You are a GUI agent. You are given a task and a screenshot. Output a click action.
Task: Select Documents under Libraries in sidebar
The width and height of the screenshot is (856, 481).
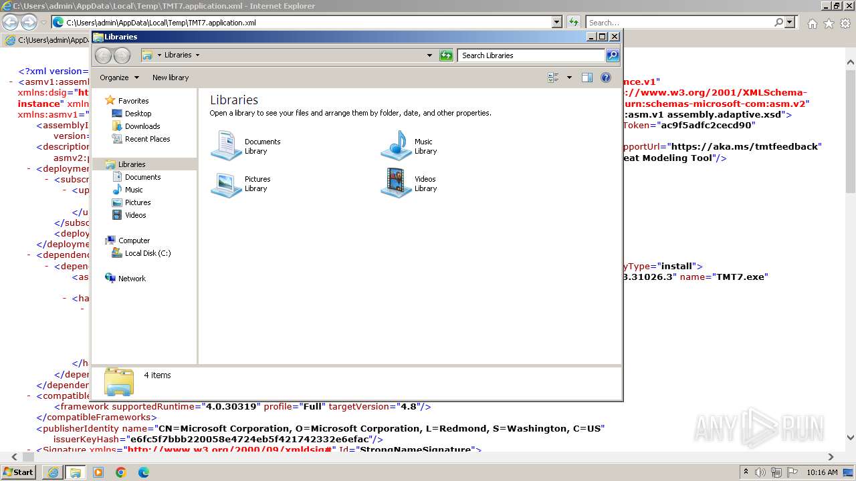point(142,177)
